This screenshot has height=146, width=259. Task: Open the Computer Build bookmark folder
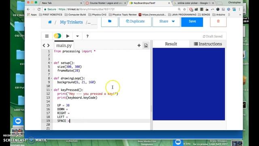coord(75,15)
